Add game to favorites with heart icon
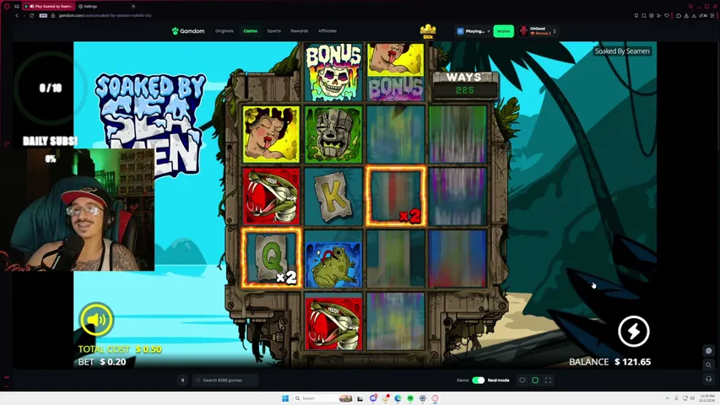720x405 pixels. pos(522,381)
